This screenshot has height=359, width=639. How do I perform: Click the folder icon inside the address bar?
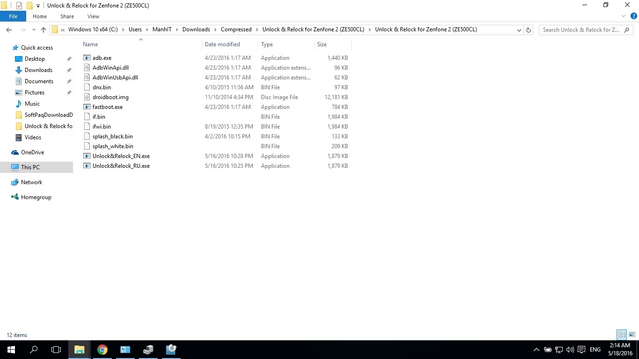[55, 29]
